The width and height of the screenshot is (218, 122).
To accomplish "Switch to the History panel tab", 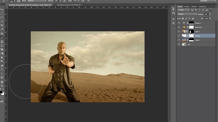I will [x=194, y=6].
